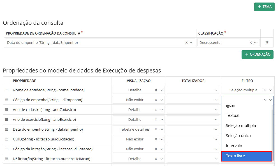Click drag handle for Código da licitação
Viewport: 278px width, 166px height.
pos(6,149)
